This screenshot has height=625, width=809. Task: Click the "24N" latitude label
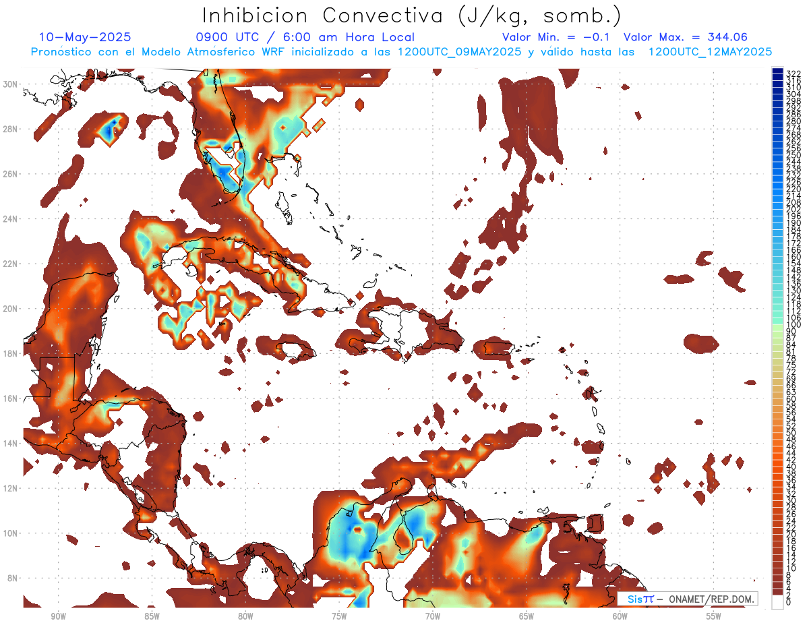(11, 218)
